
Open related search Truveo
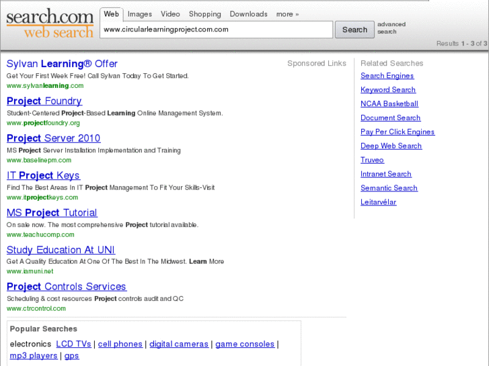point(372,160)
